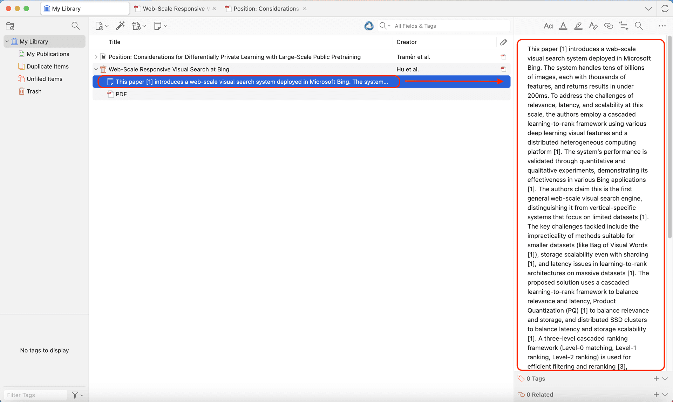
Task: Click the text color icon in note editor
Action: click(563, 26)
